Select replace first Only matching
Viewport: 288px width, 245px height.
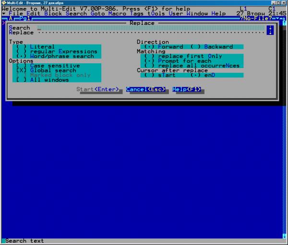click(x=183, y=56)
